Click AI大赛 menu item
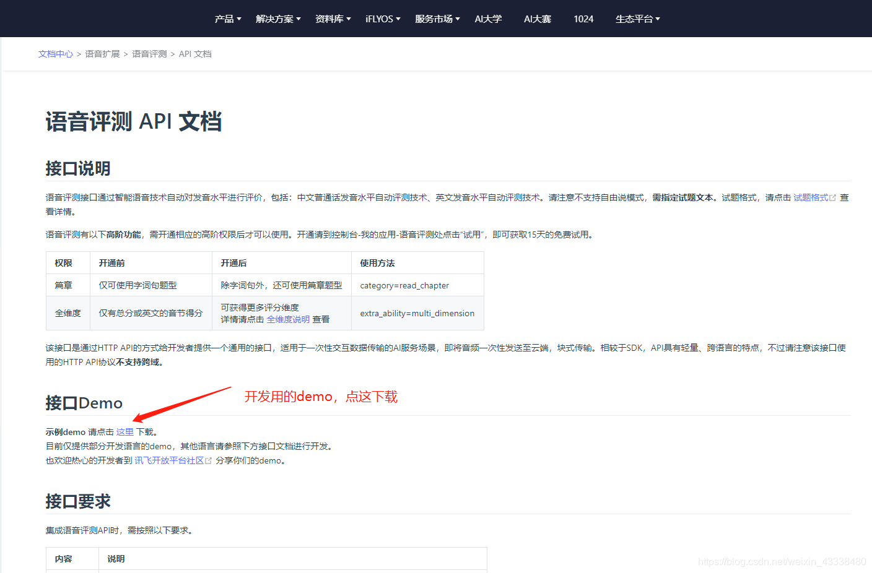This screenshot has height=573, width=872. point(537,19)
